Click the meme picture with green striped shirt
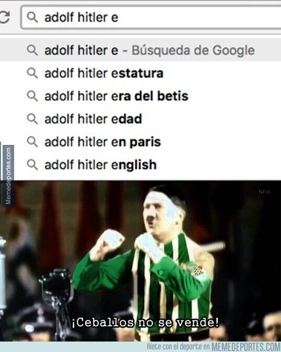 [140, 261]
